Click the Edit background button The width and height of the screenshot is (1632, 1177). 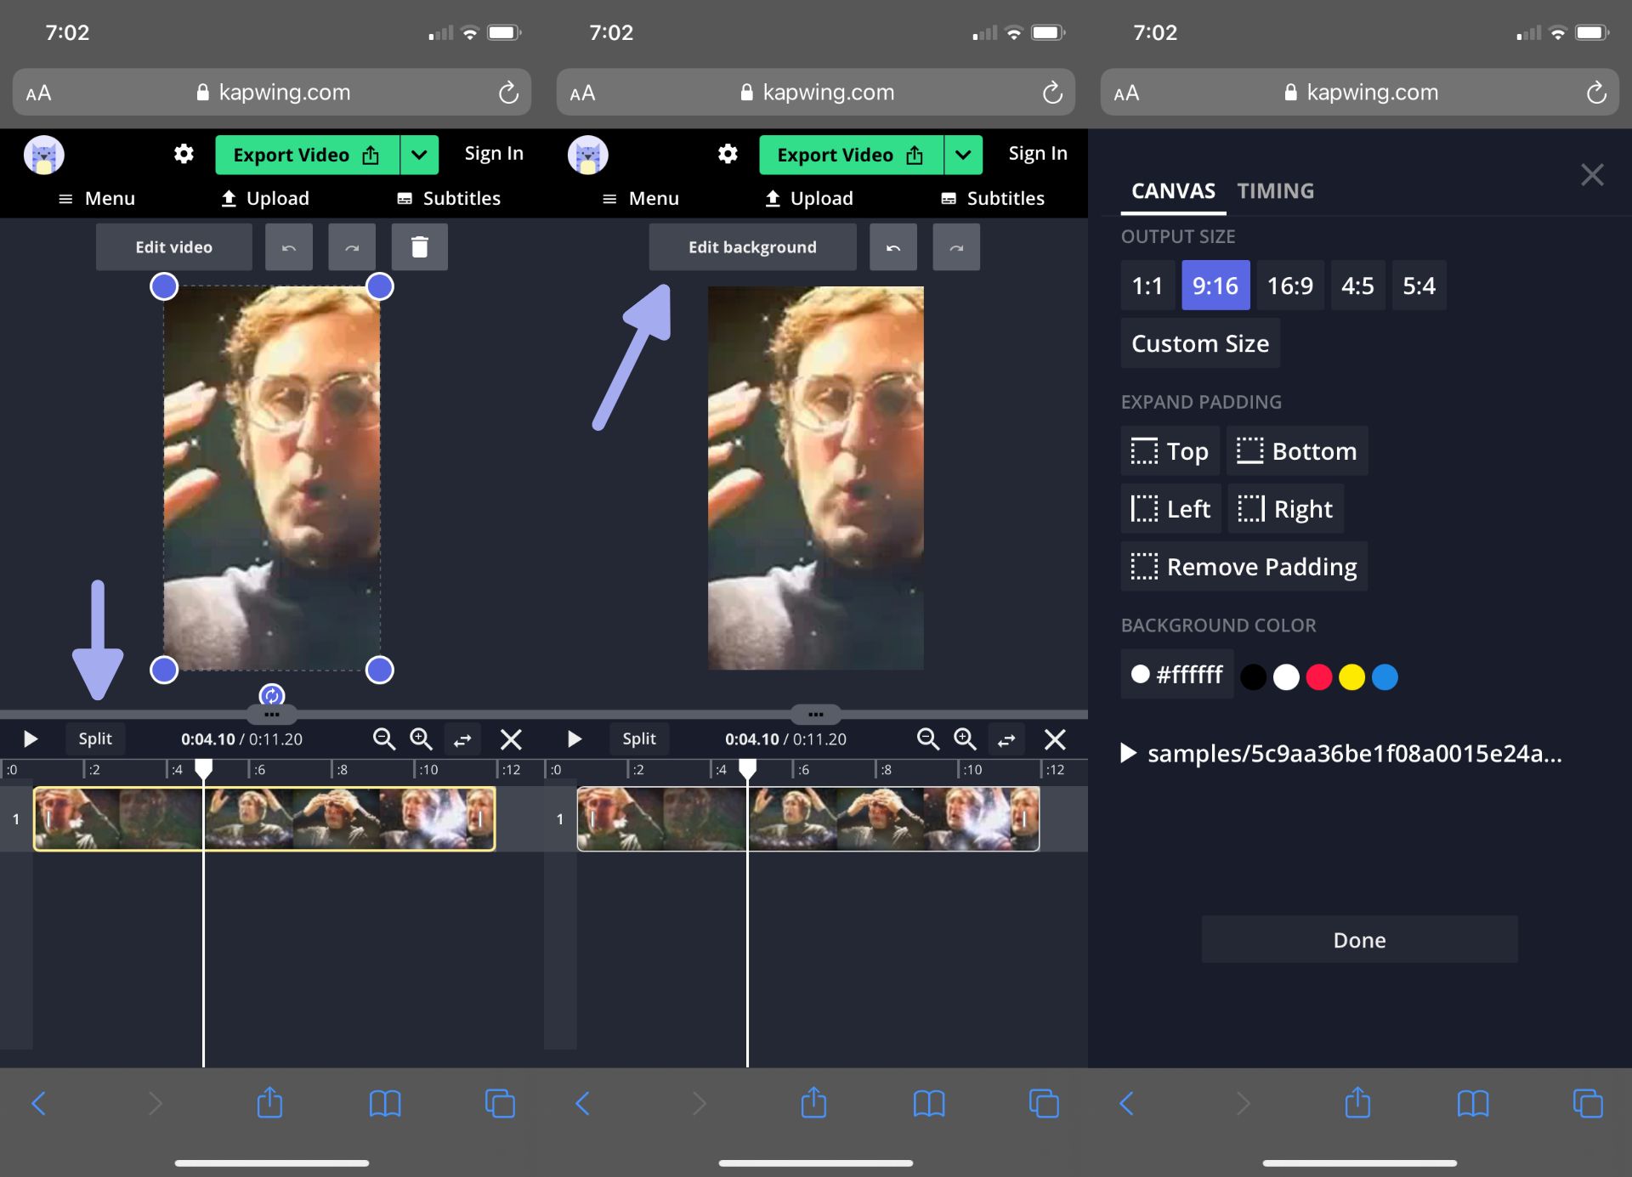[752, 247]
